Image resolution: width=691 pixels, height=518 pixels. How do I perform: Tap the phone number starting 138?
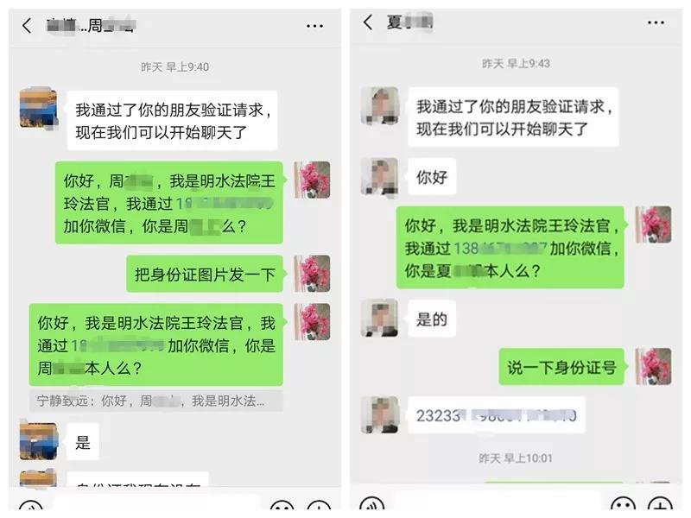tap(500, 249)
